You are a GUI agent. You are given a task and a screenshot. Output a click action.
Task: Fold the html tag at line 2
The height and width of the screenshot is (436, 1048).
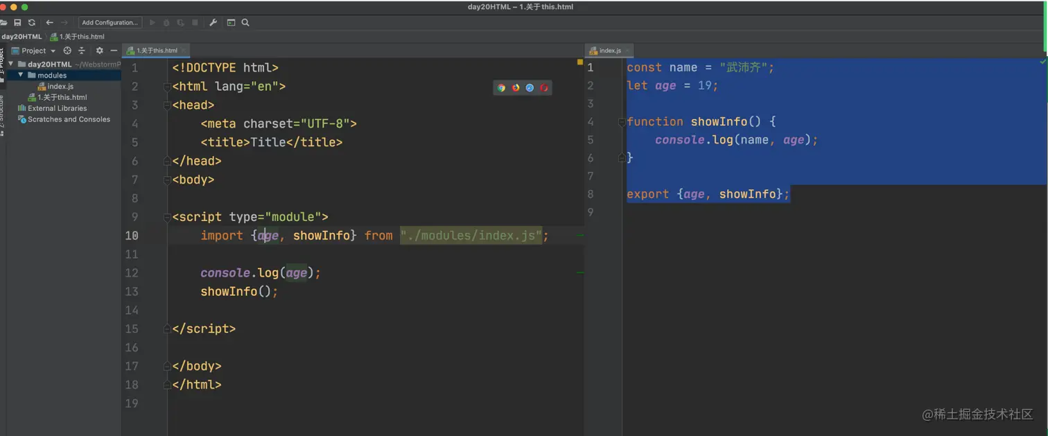click(167, 87)
